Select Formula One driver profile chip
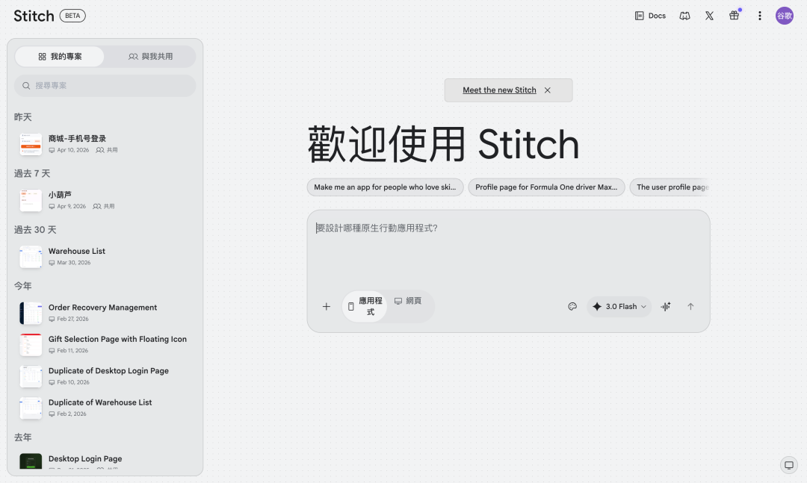 coord(546,187)
